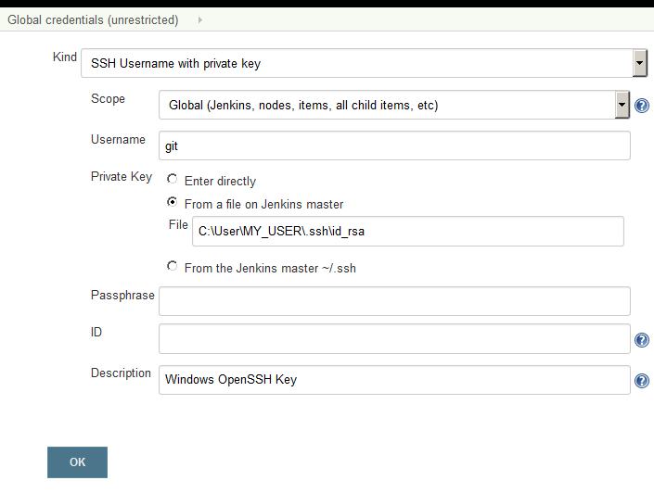Image resolution: width=654 pixels, height=493 pixels.
Task: Open help for the Scope field
Action: pos(642,106)
